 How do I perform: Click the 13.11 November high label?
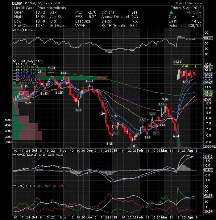[64, 73]
